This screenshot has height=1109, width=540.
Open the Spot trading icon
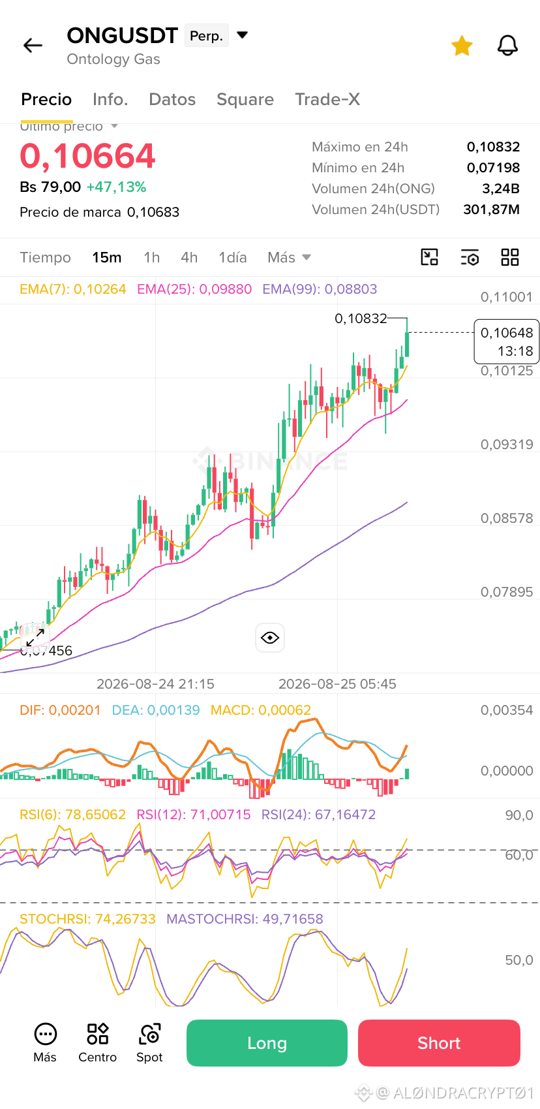[x=149, y=1043]
